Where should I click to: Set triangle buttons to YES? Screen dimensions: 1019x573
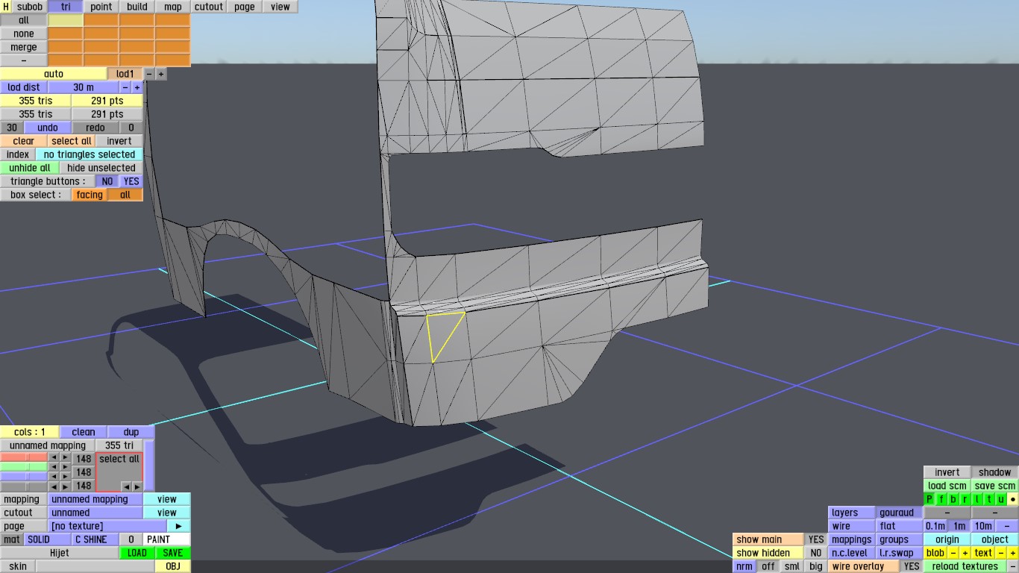131,181
